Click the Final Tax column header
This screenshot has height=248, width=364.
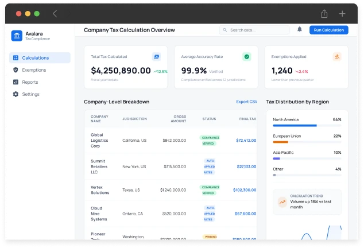click(247, 119)
